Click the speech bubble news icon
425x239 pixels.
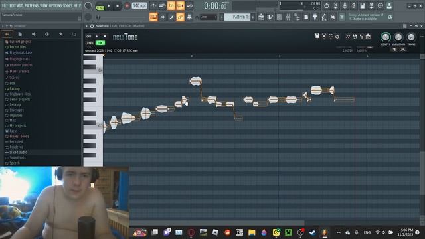pyautogui.click(x=381, y=6)
